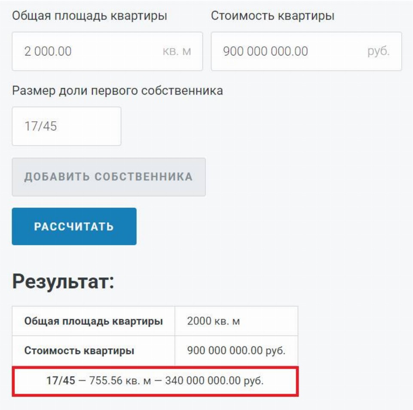Click the руб. suffix inside cost field
The width and height of the screenshot is (413, 410).
tap(378, 52)
